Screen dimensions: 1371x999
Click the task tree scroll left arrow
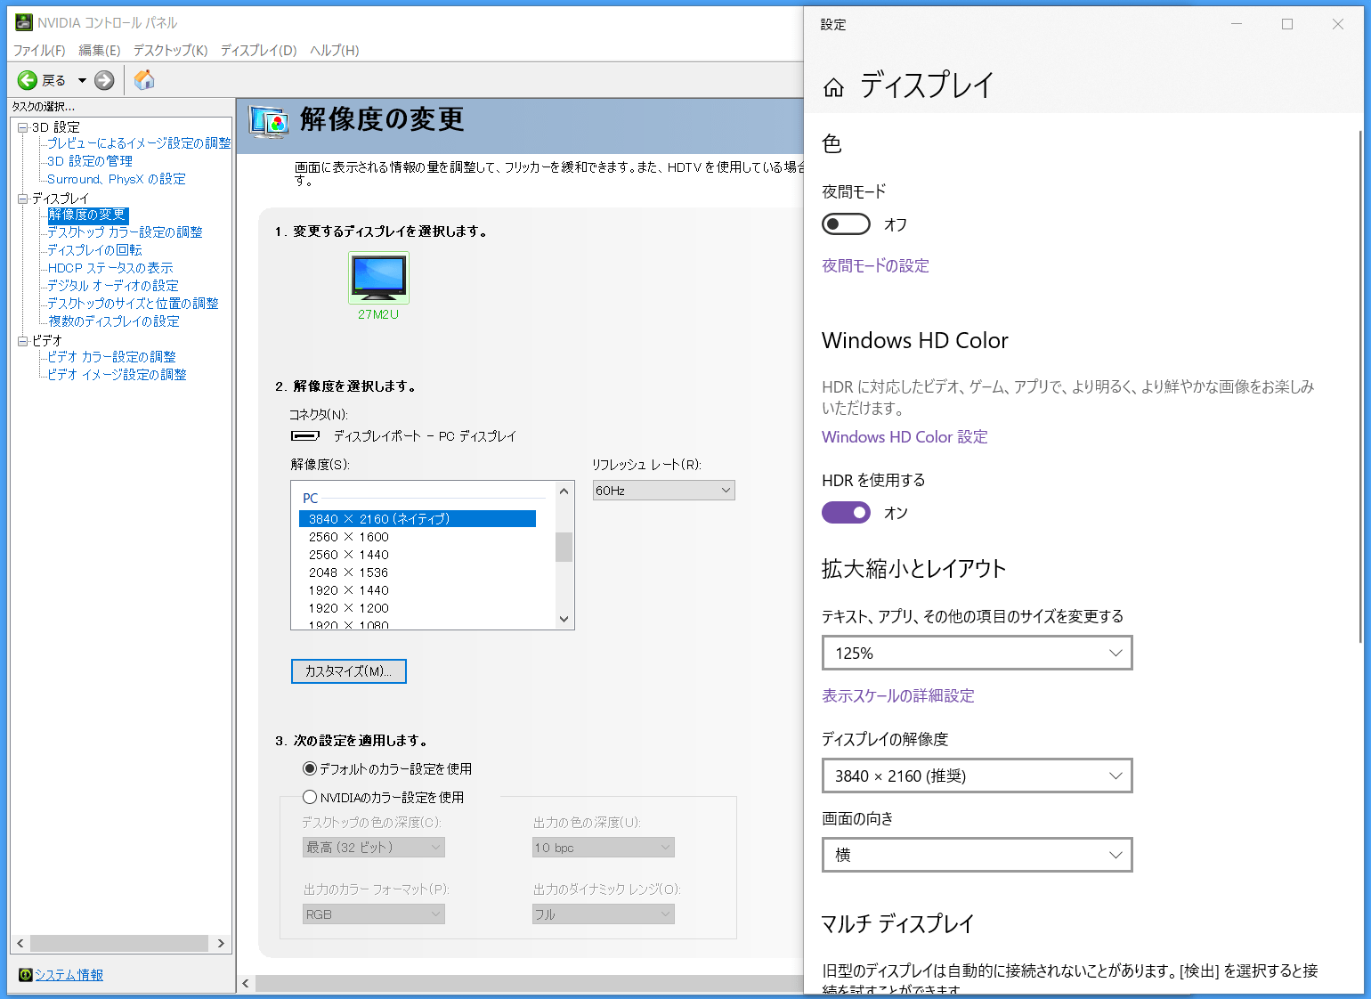(x=20, y=943)
